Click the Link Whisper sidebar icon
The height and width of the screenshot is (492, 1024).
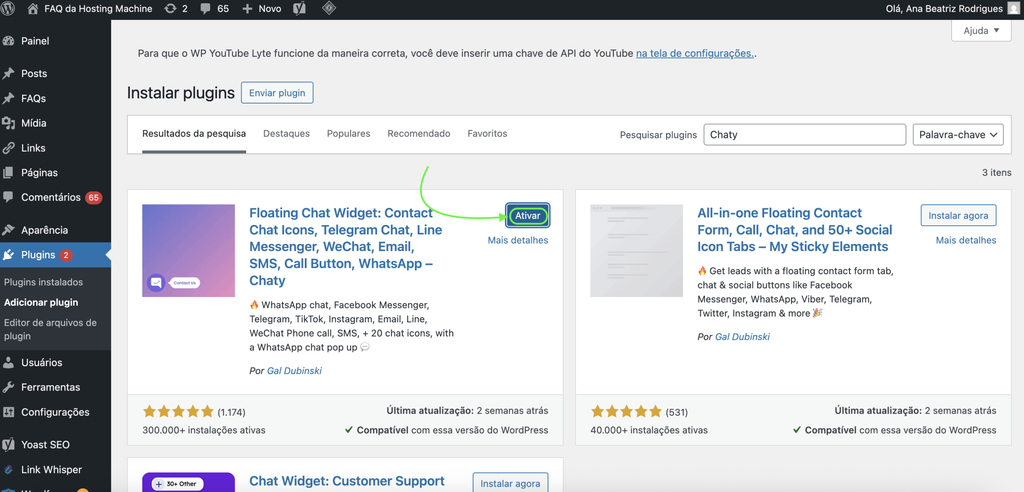tap(8, 470)
